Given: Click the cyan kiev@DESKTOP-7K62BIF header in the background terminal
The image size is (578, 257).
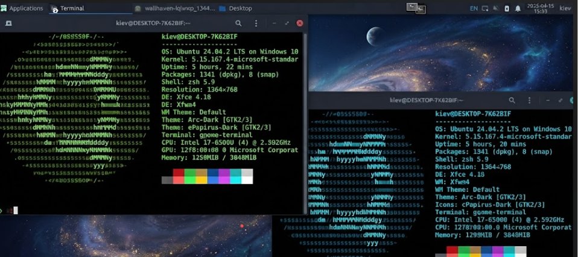Looking at the screenshot, I should [473, 114].
